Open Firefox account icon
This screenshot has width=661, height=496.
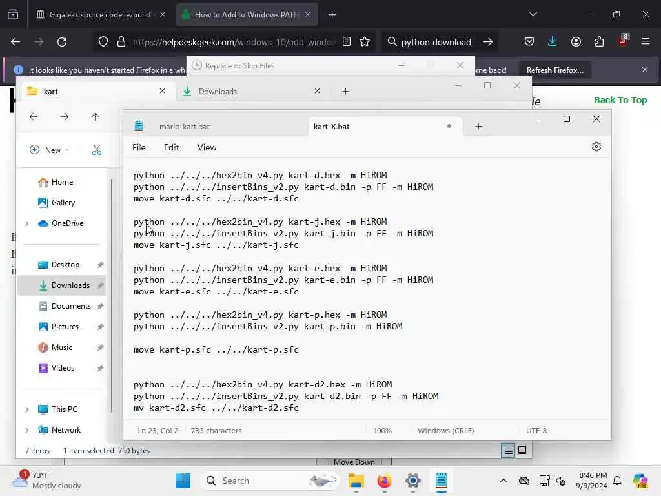point(576,41)
